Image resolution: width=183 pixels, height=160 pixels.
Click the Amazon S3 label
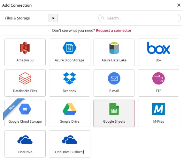point(25,60)
